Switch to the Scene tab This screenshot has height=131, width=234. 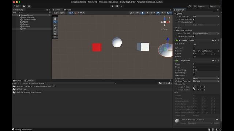57,10
